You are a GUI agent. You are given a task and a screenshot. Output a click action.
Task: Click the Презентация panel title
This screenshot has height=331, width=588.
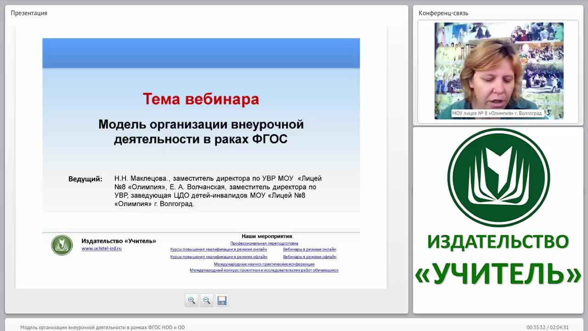pos(29,13)
